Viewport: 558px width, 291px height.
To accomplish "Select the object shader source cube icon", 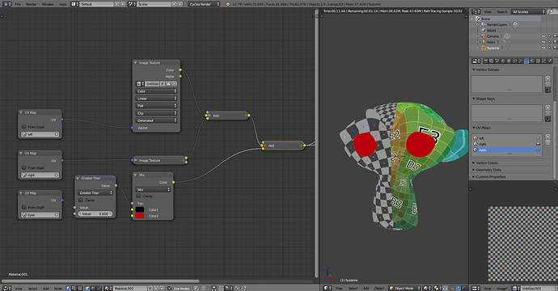I will [x=87, y=288].
